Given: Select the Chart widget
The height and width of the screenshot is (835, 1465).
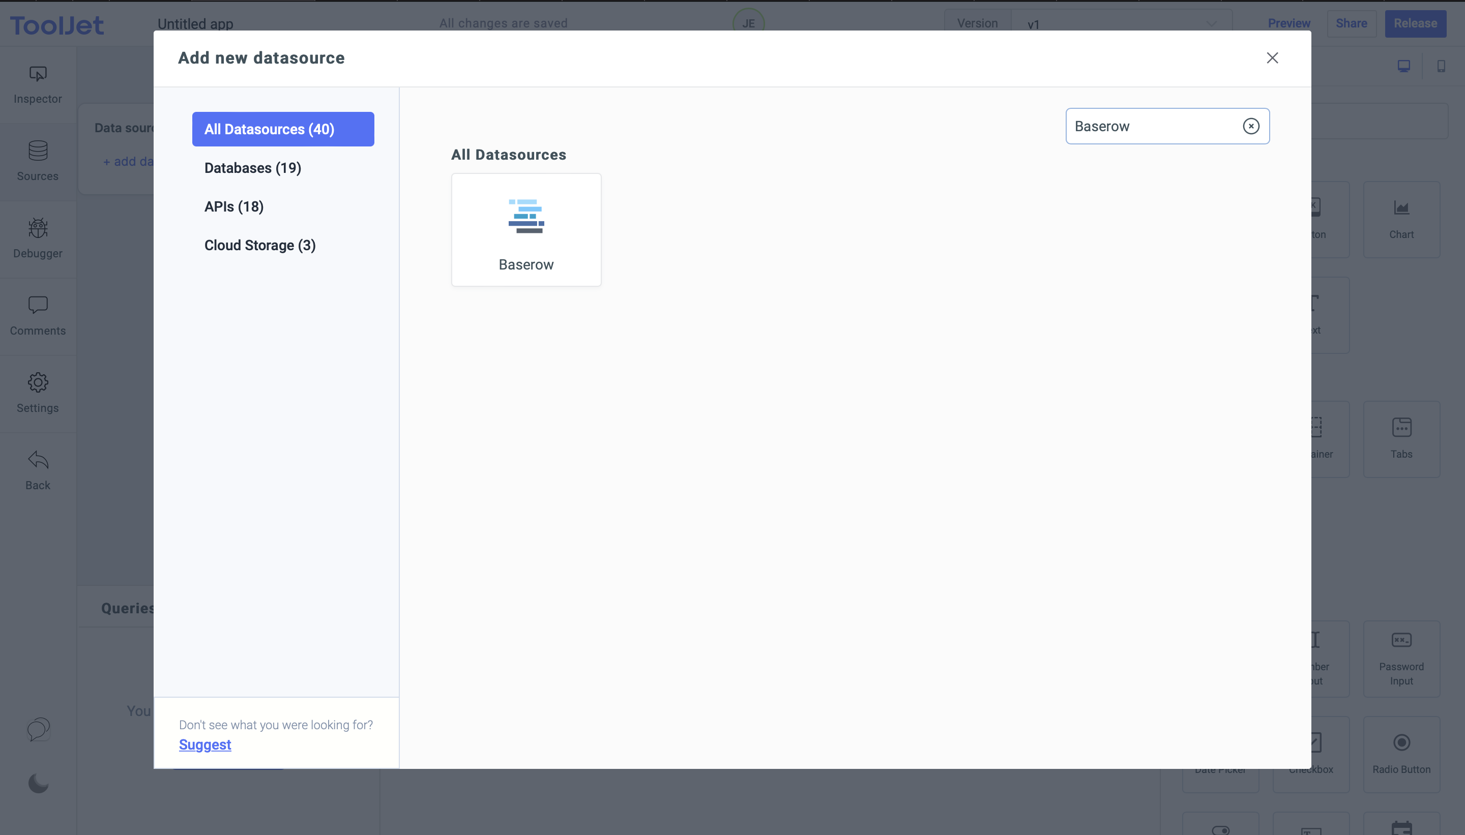Looking at the screenshot, I should pyautogui.click(x=1401, y=219).
